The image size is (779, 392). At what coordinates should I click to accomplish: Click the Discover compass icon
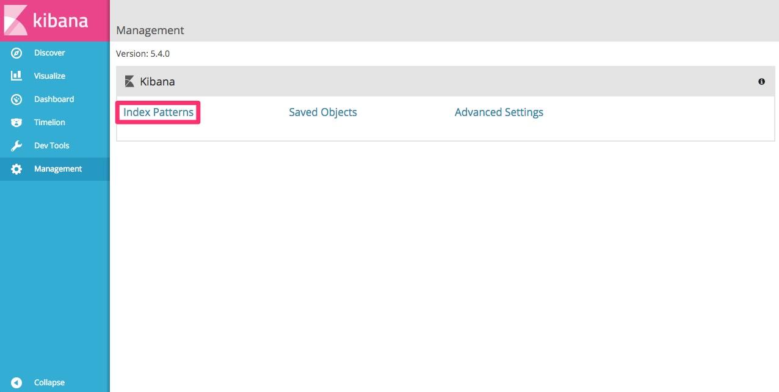coord(16,53)
